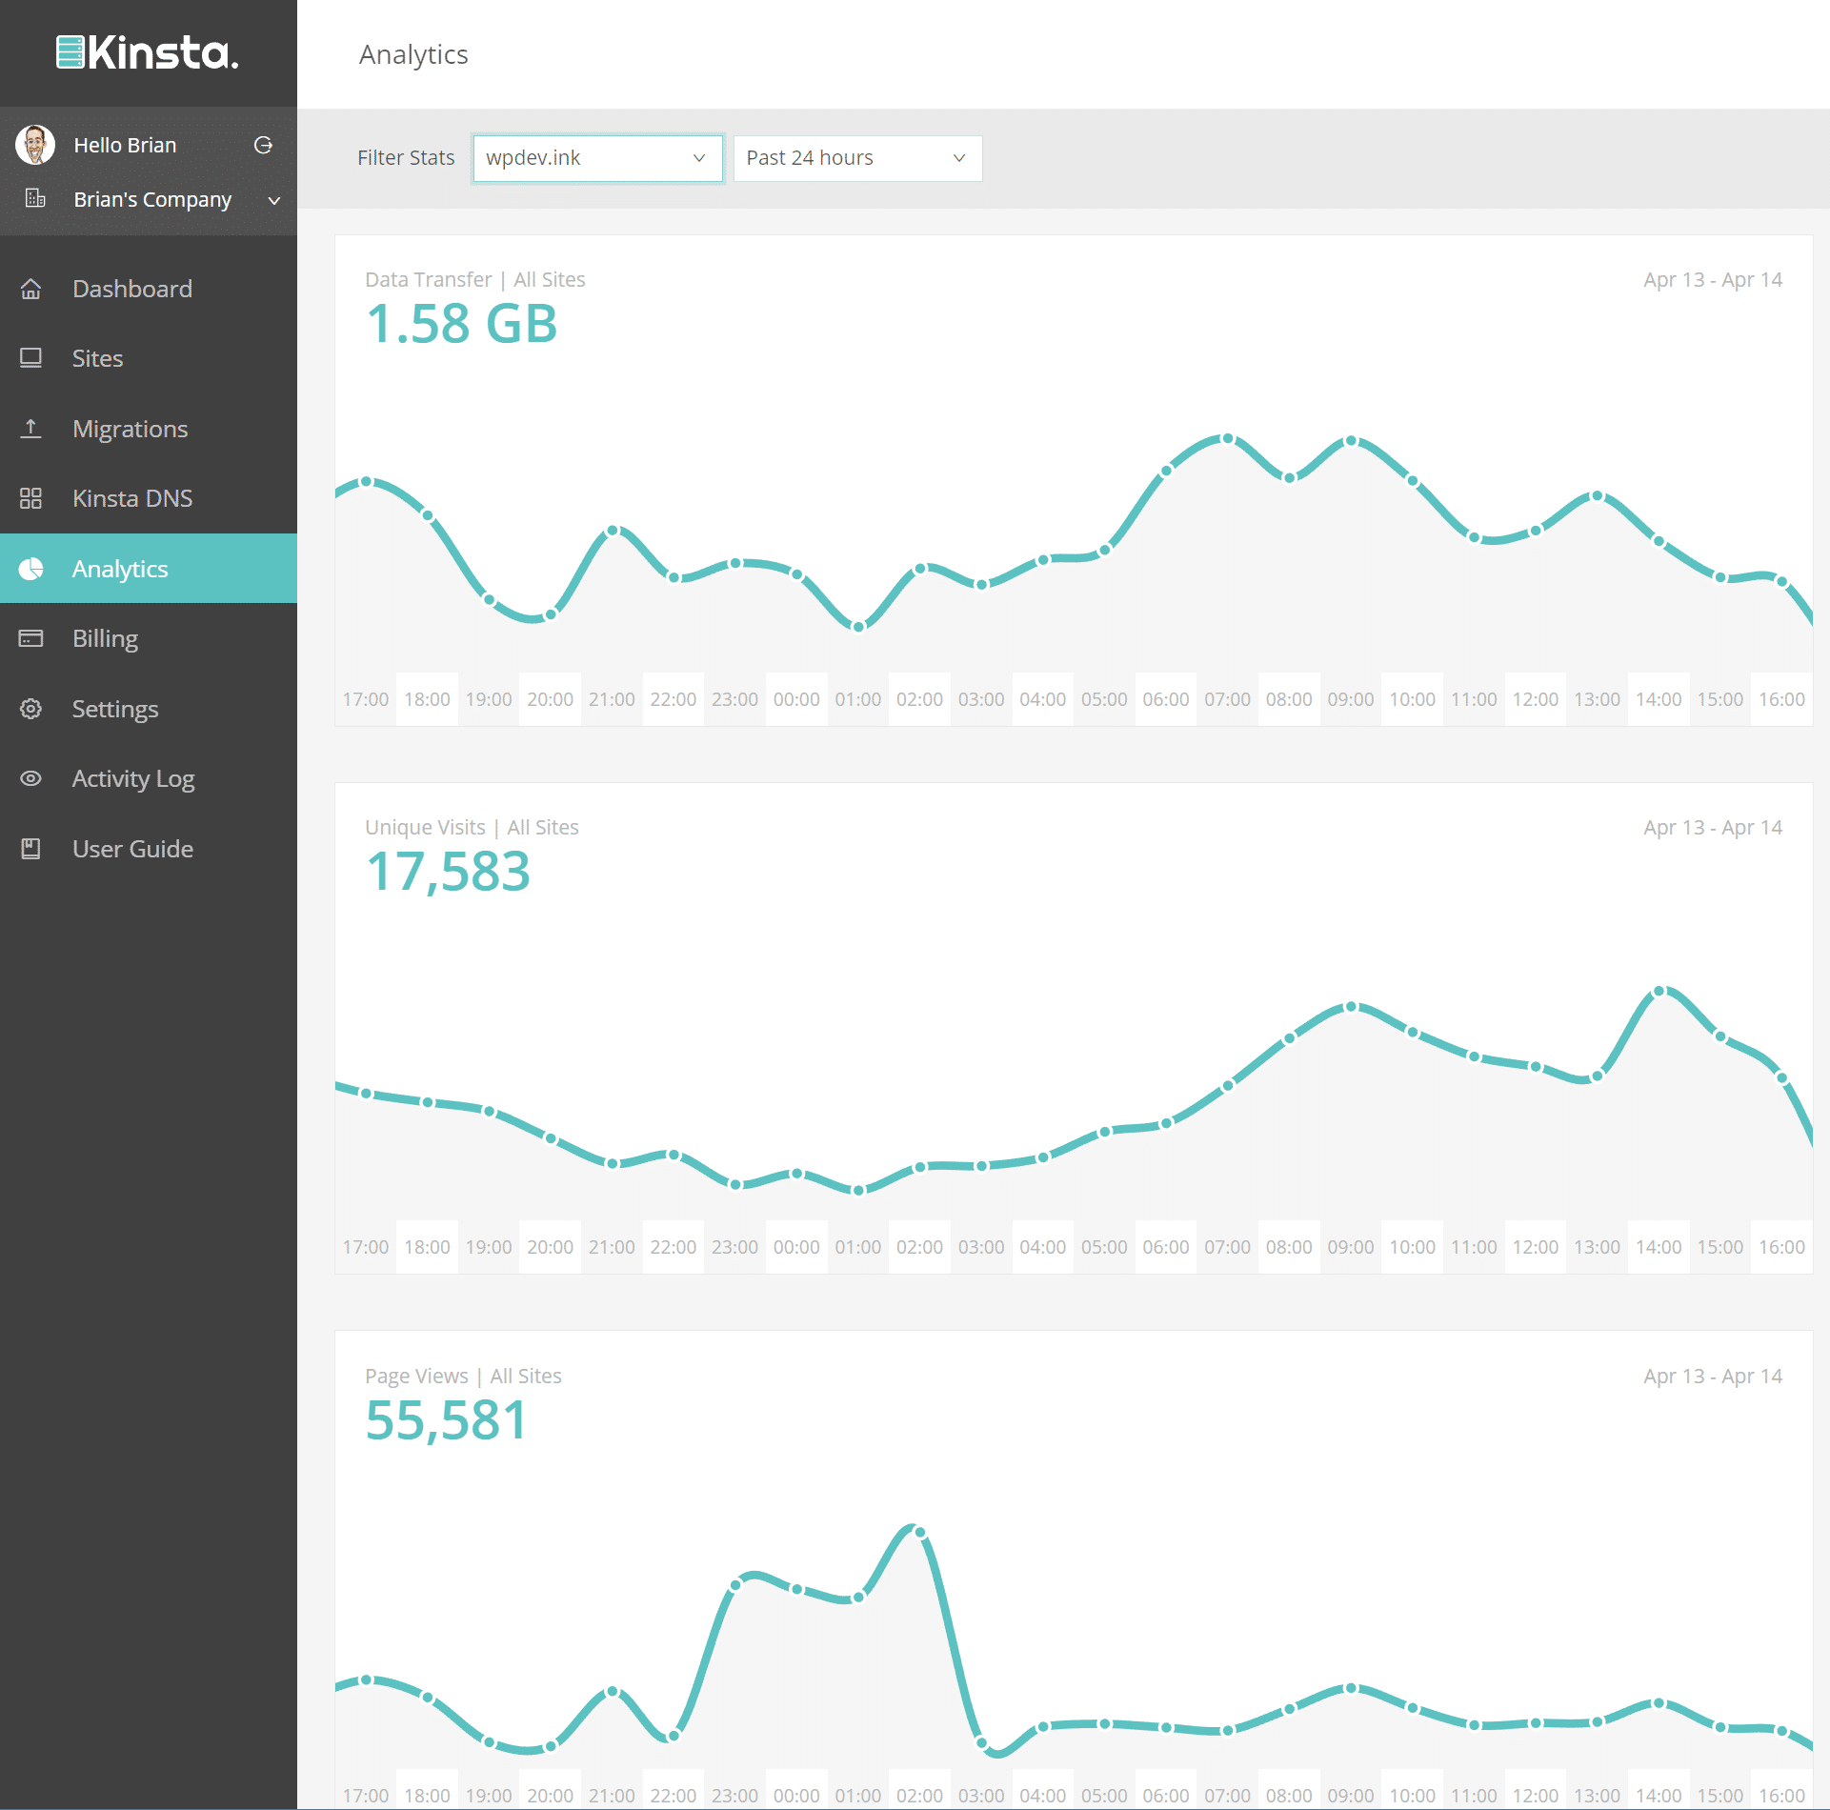Click the Activity Log eye icon

click(x=31, y=778)
